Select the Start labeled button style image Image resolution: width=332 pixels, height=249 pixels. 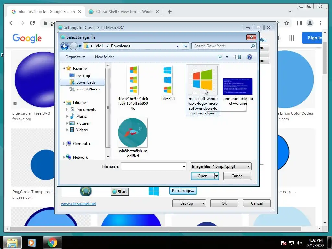tap(120, 192)
